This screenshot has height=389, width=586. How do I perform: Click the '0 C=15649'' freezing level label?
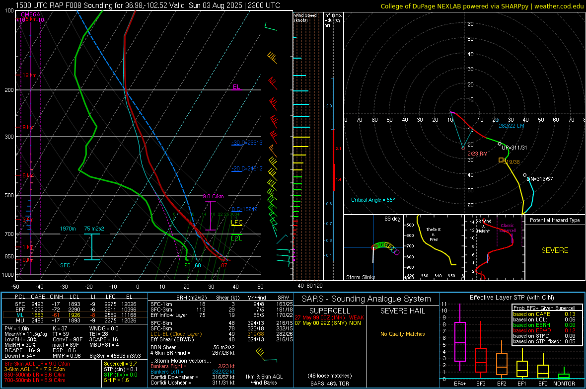tap(245, 209)
